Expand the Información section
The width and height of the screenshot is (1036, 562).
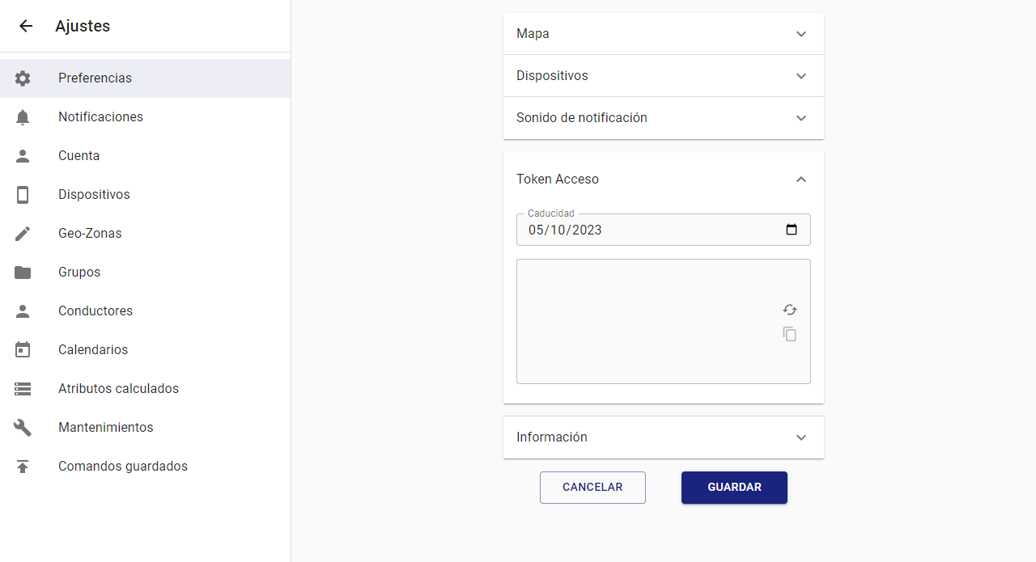pos(664,437)
